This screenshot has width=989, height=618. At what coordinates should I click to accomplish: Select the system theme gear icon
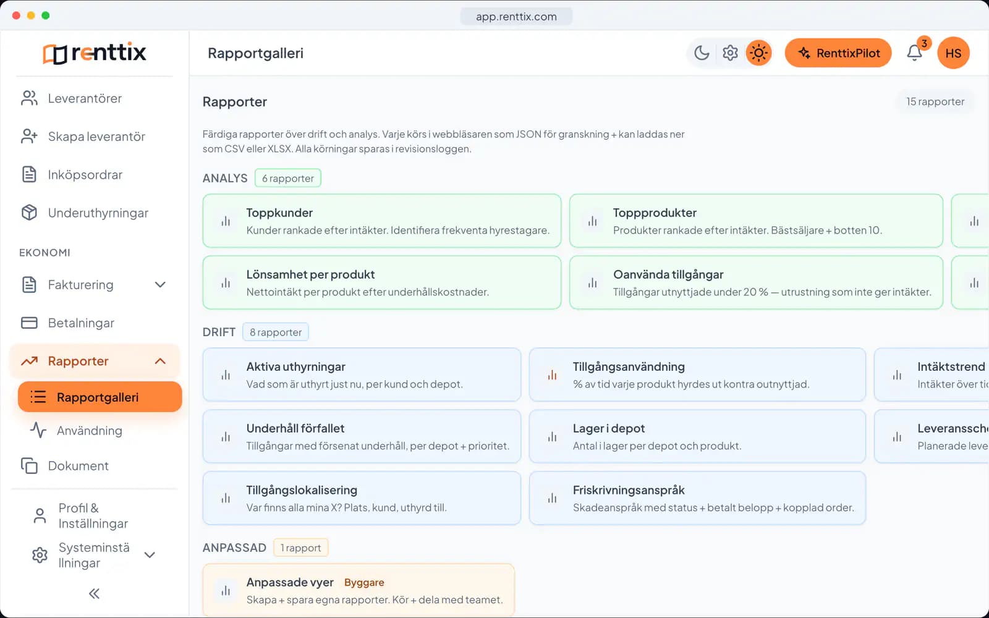(730, 53)
